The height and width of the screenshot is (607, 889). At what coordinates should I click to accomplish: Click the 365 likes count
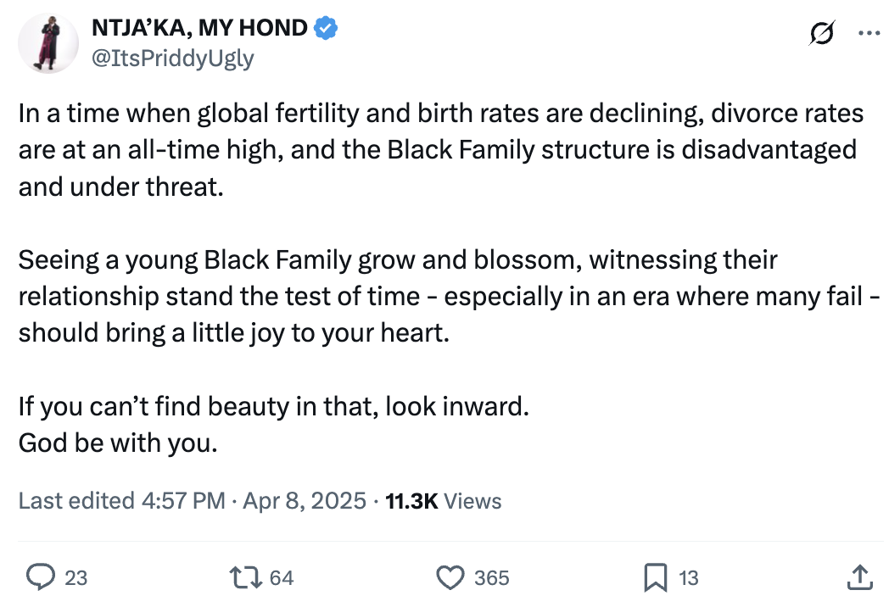point(492,578)
